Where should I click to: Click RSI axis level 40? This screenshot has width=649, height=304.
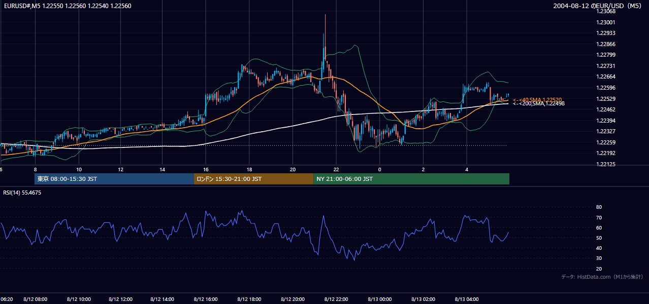[599, 248]
